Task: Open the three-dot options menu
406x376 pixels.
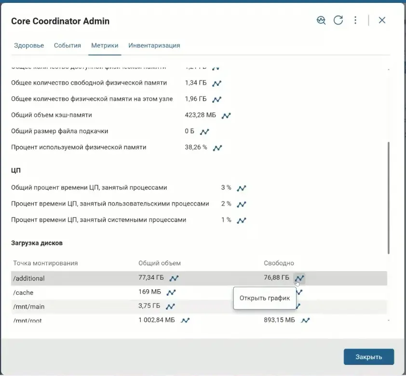Action: click(356, 20)
